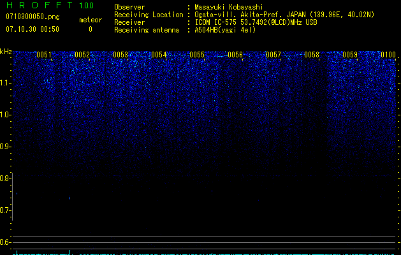401x255 pixels.
Task: Click the file name 0710300050.png
Action: tap(33, 17)
